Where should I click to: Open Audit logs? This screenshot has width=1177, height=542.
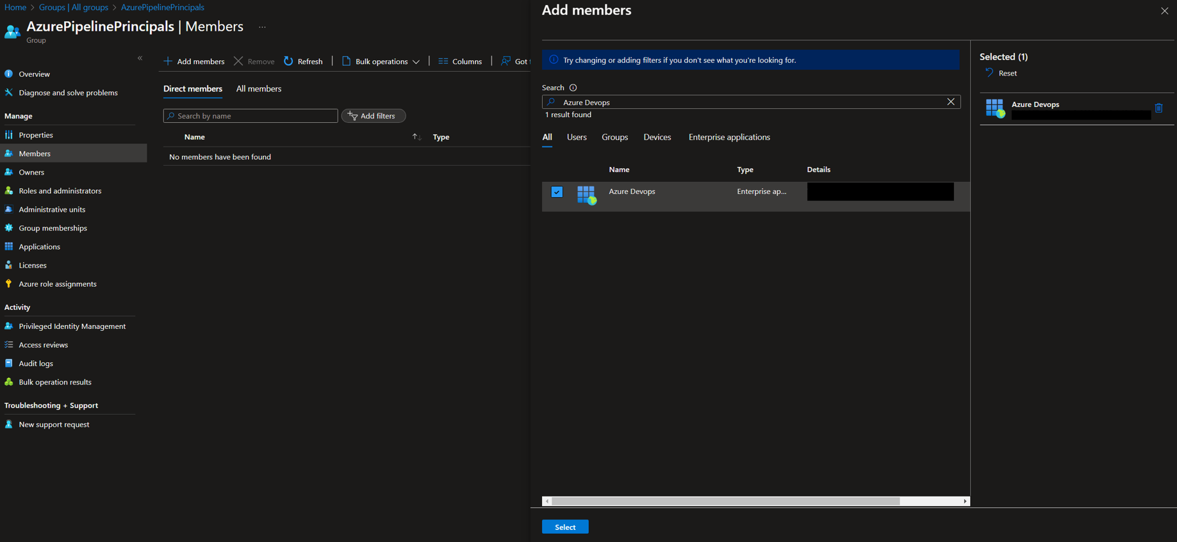click(x=36, y=363)
